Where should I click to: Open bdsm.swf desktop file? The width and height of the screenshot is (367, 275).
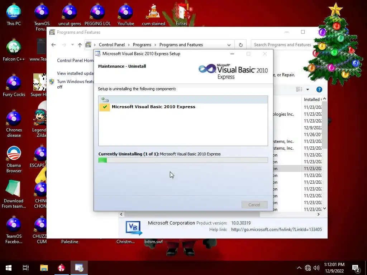tap(153, 242)
